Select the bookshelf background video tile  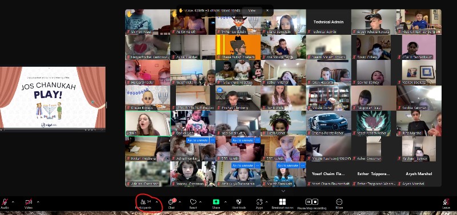(x=328, y=98)
